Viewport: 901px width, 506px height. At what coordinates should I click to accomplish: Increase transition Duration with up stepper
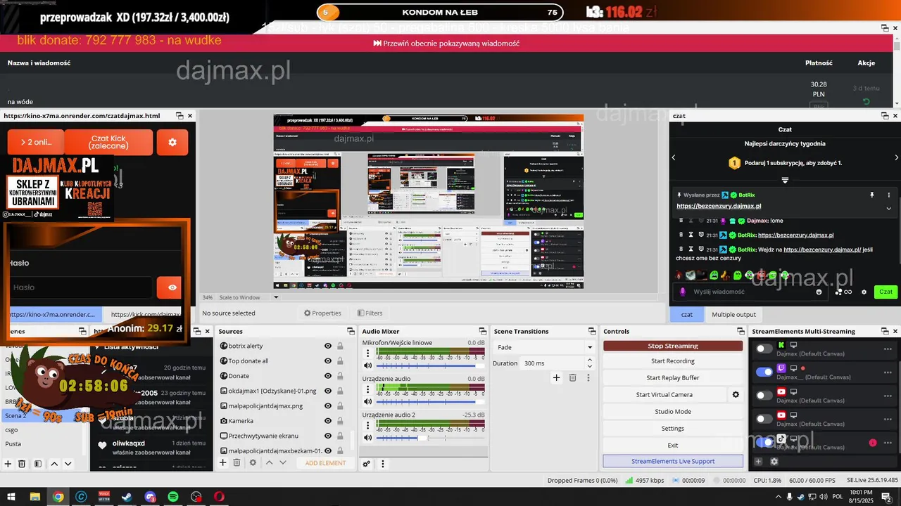tap(590, 360)
